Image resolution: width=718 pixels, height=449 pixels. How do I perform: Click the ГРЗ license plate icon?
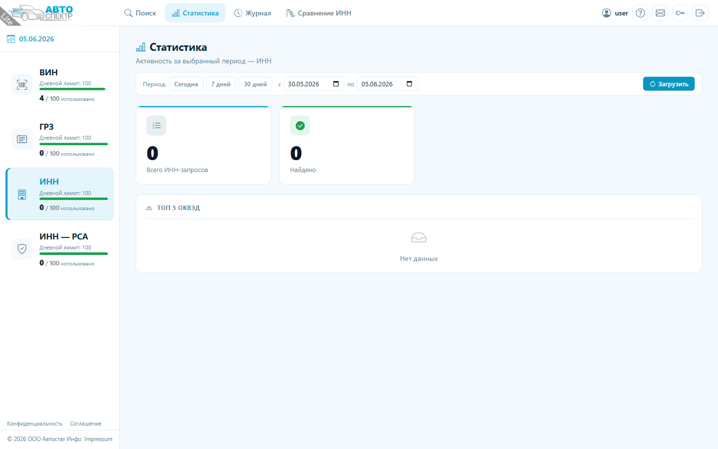coord(22,139)
